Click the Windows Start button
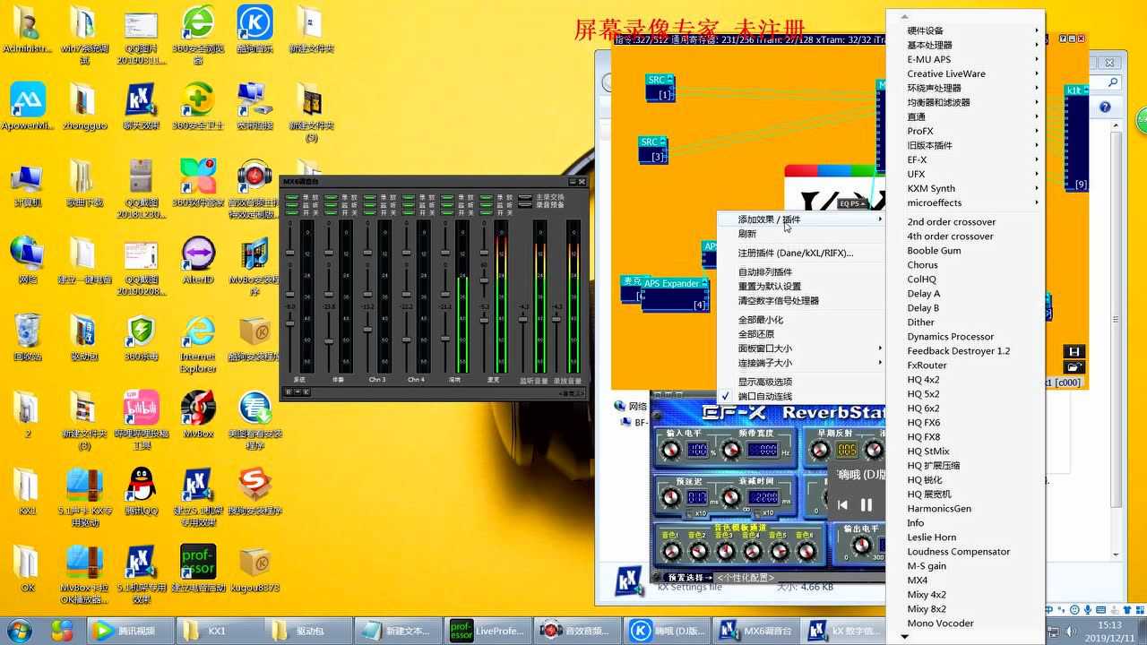Screen dimensions: 1147x645 click(19, 631)
